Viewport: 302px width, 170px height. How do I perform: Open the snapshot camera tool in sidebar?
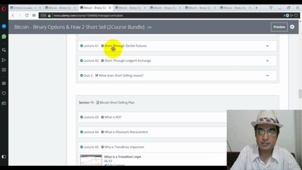4,70
